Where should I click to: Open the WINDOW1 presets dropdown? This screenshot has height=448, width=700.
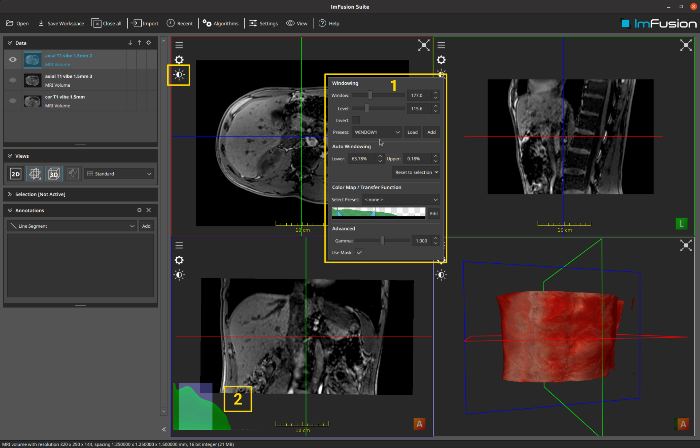point(377,132)
